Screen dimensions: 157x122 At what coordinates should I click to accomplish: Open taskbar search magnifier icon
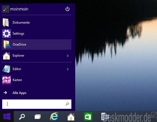pos(22,117)
